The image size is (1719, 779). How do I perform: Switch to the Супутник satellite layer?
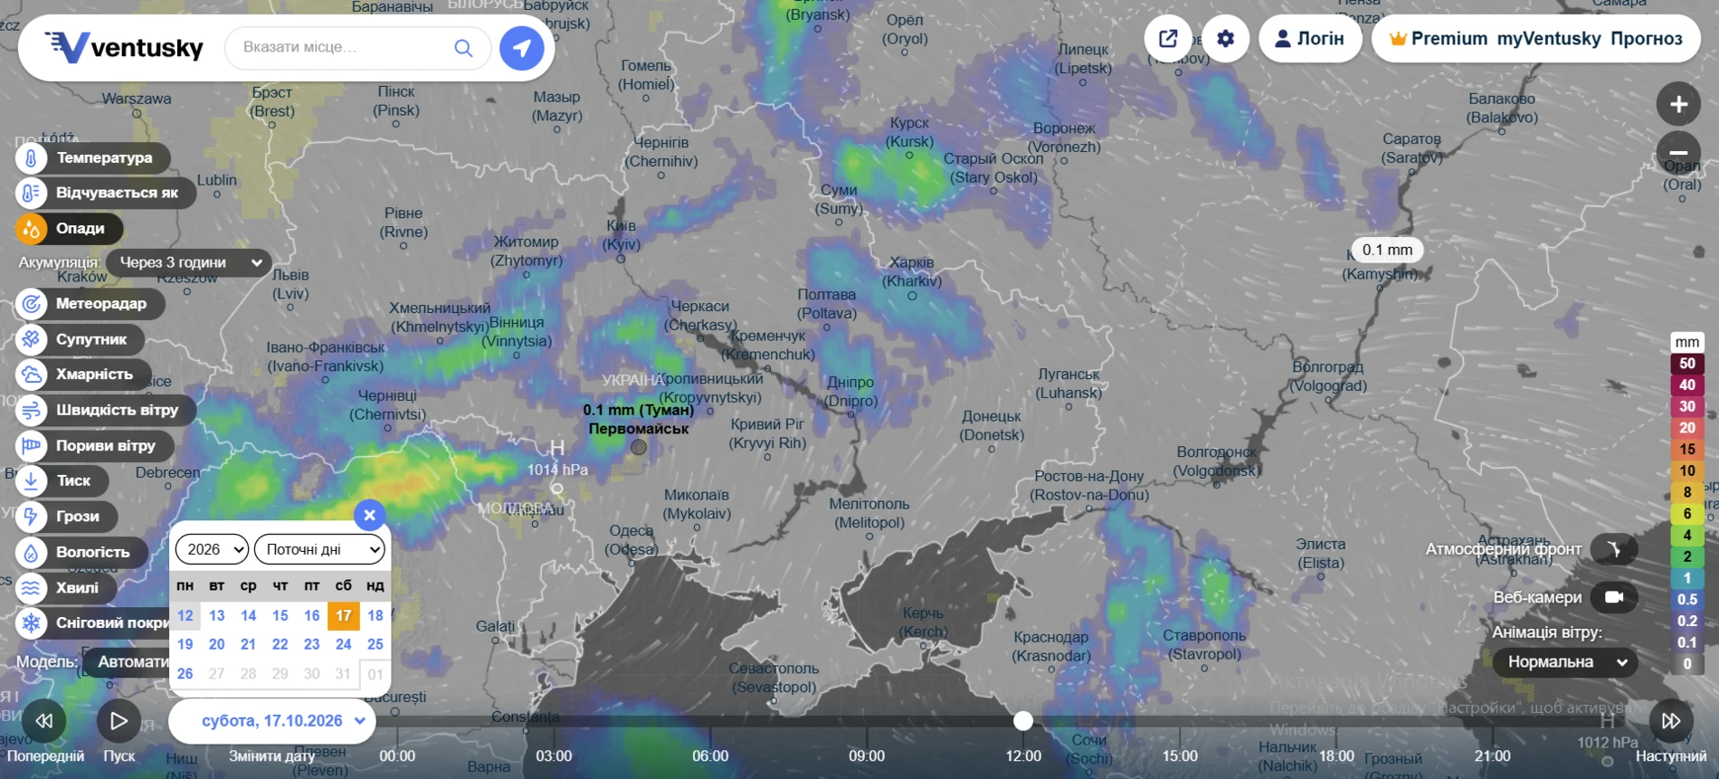tap(80, 339)
